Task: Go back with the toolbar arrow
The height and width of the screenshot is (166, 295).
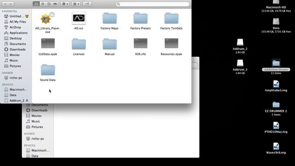Action: tap(5, 4)
